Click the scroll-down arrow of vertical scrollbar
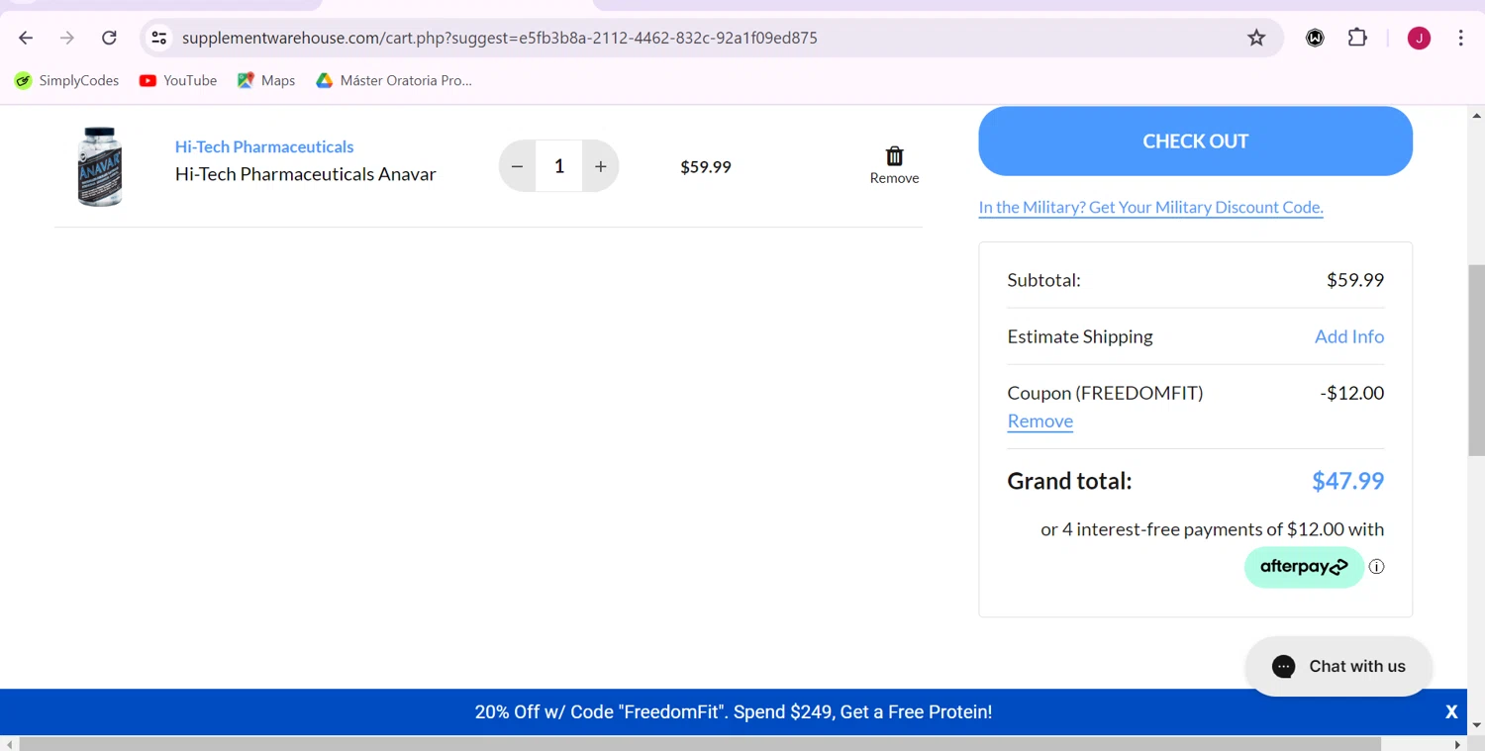Viewport: 1485px width, 751px height. pyautogui.click(x=1476, y=725)
